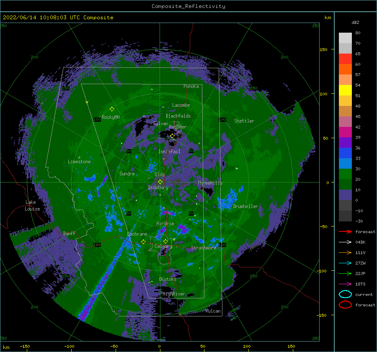Viewport: 377px width, 352px height.
Task: Click the Airdrie label
Action: [x=165, y=224]
